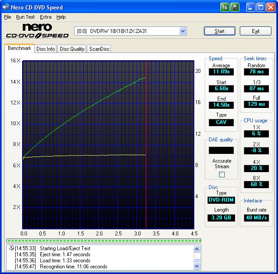Open the Extra menu
The height and width of the screenshot is (274, 278).
pyautogui.click(x=46, y=17)
